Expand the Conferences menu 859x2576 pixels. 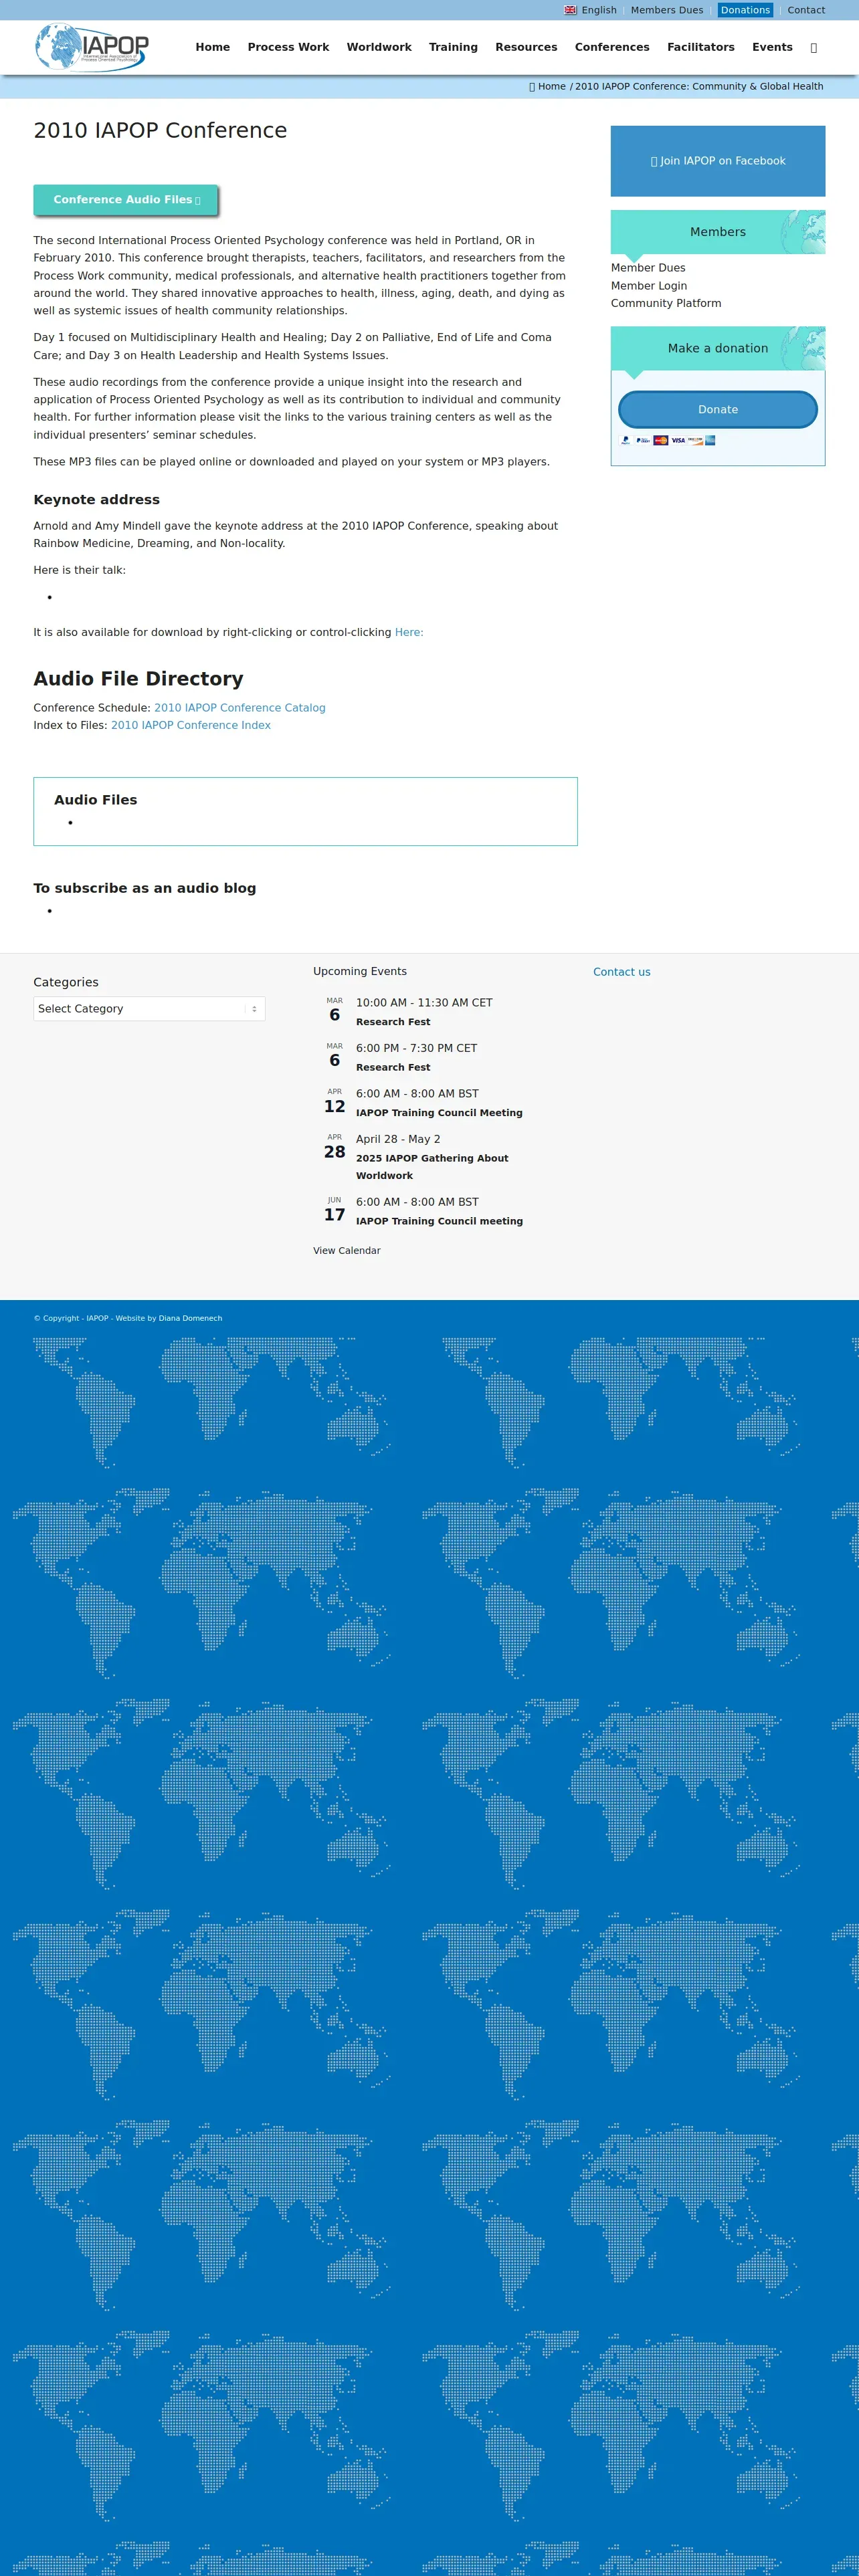pyautogui.click(x=612, y=47)
